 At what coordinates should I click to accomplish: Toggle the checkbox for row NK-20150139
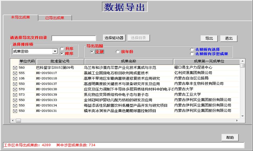click(x=15, y=95)
